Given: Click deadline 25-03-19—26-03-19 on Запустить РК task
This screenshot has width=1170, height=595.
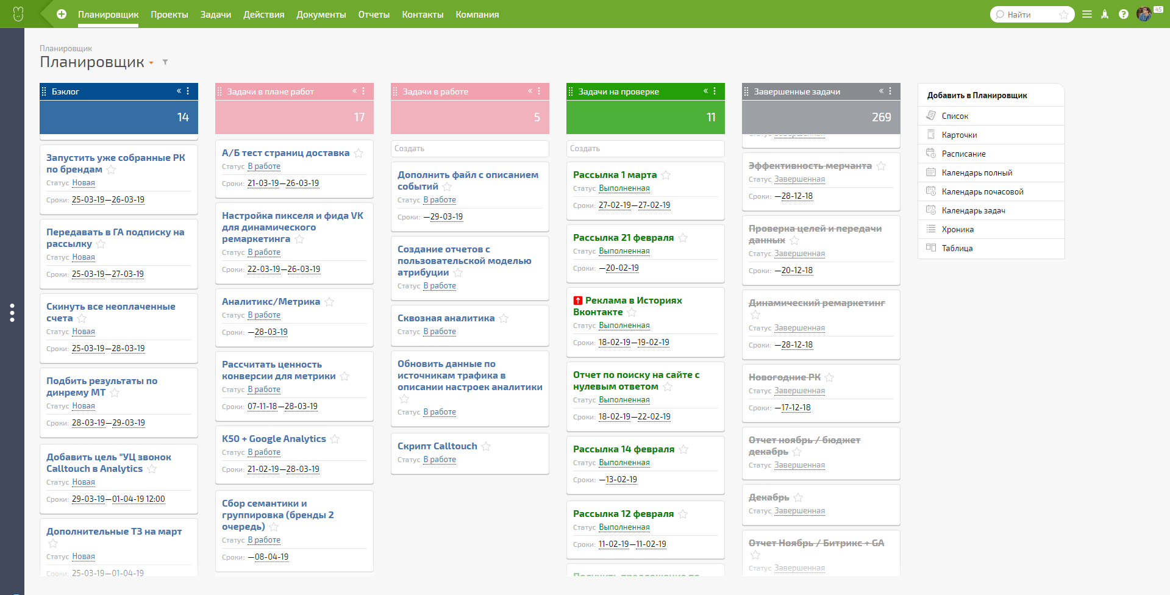Looking at the screenshot, I should tap(108, 200).
